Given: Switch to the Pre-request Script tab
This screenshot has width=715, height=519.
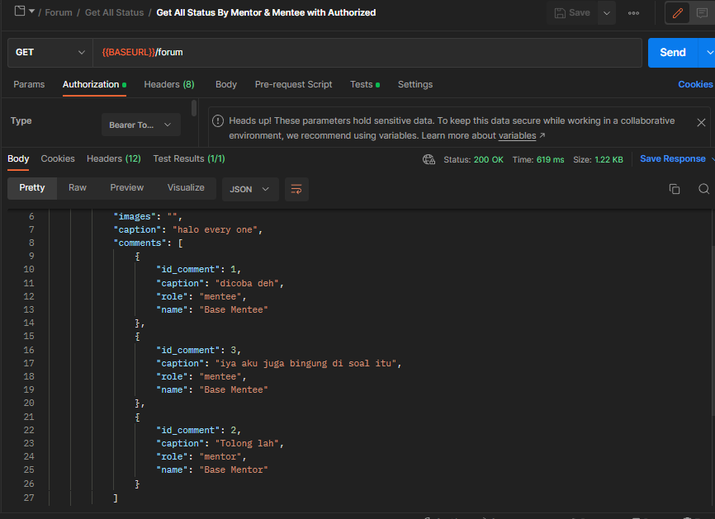Looking at the screenshot, I should (x=293, y=84).
